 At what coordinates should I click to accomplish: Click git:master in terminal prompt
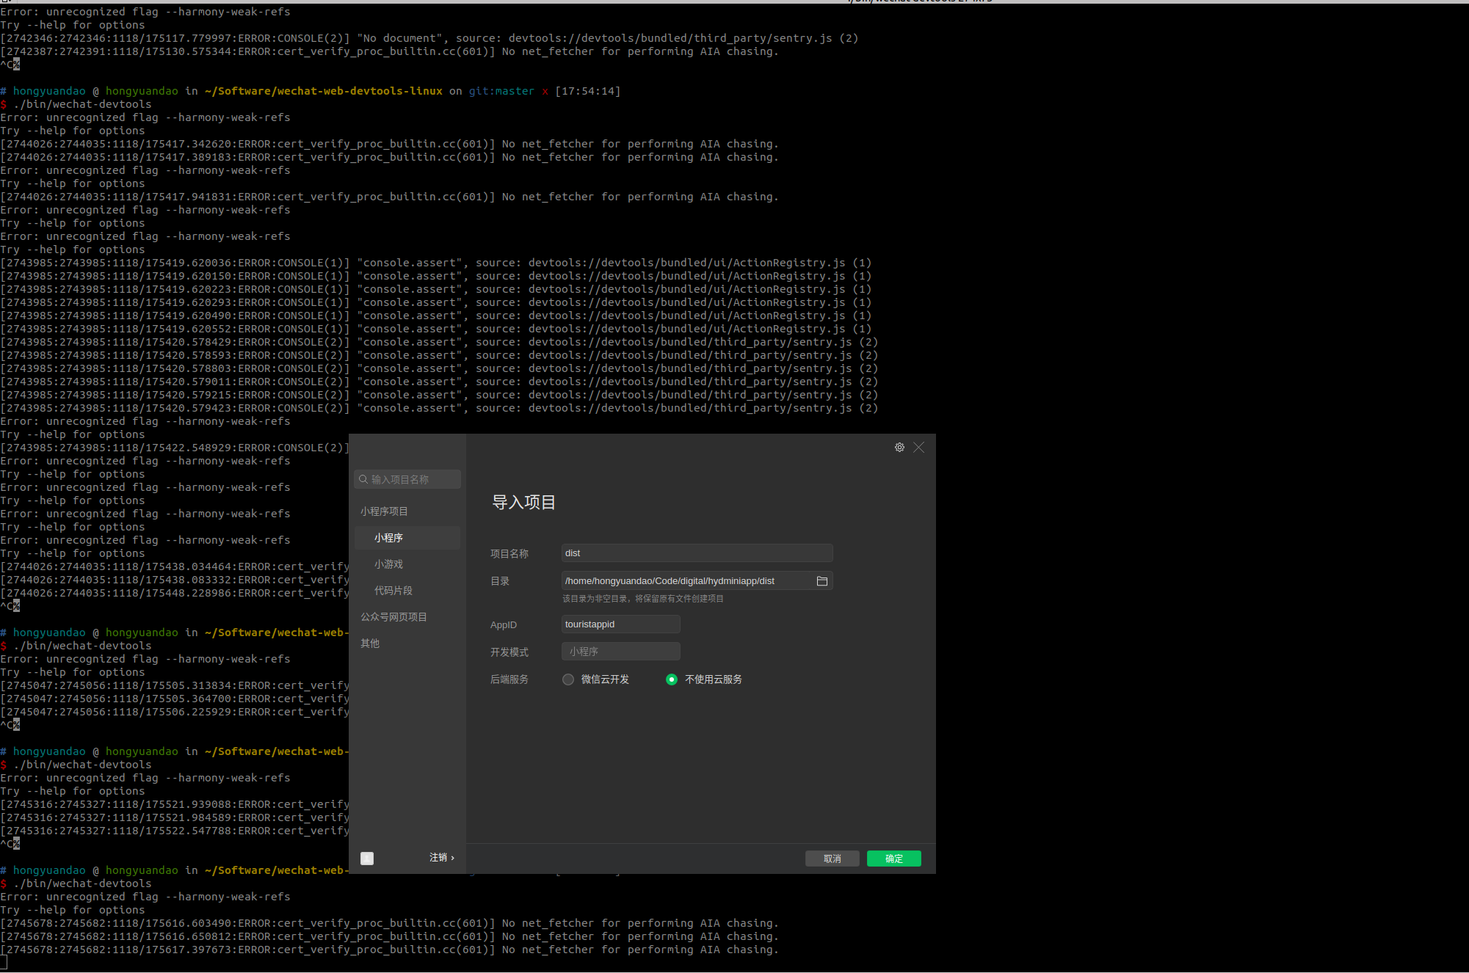pos(501,91)
